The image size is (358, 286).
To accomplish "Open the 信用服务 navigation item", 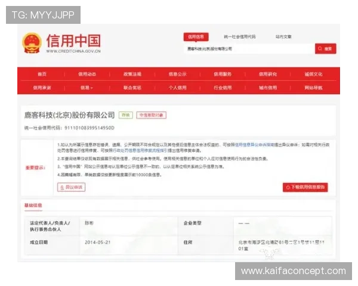I will [223, 74].
